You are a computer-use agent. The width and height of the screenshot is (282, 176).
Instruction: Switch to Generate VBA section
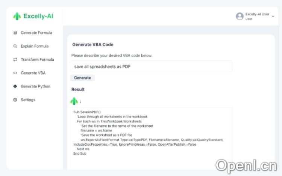(33, 73)
